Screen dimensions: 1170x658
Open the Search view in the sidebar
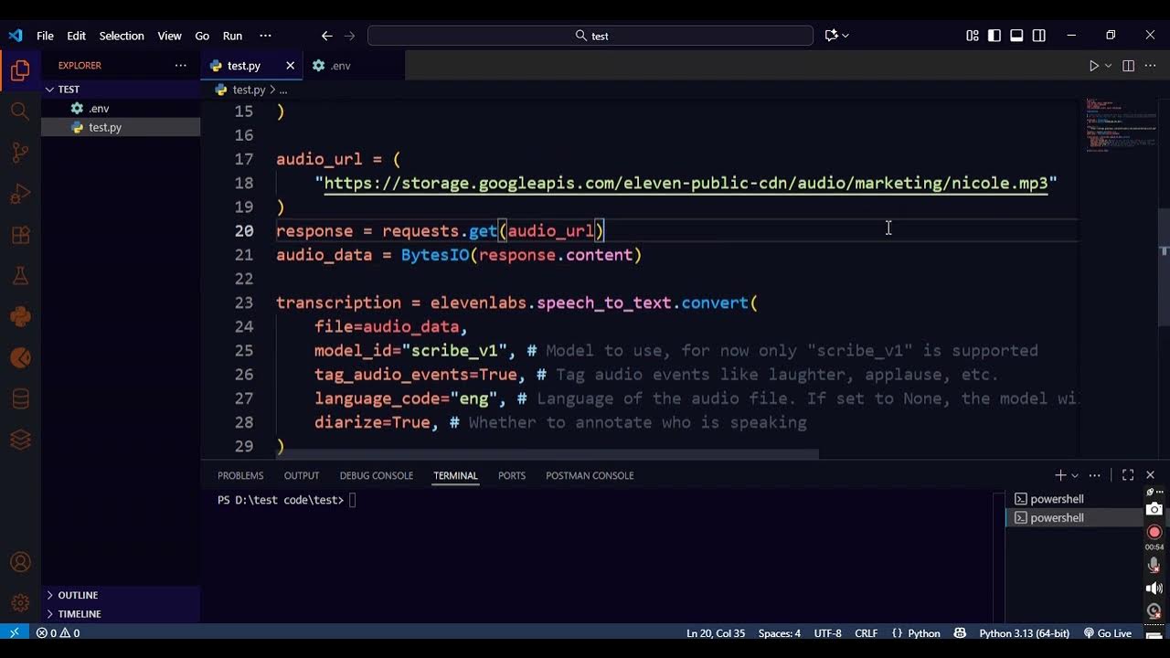(x=20, y=111)
